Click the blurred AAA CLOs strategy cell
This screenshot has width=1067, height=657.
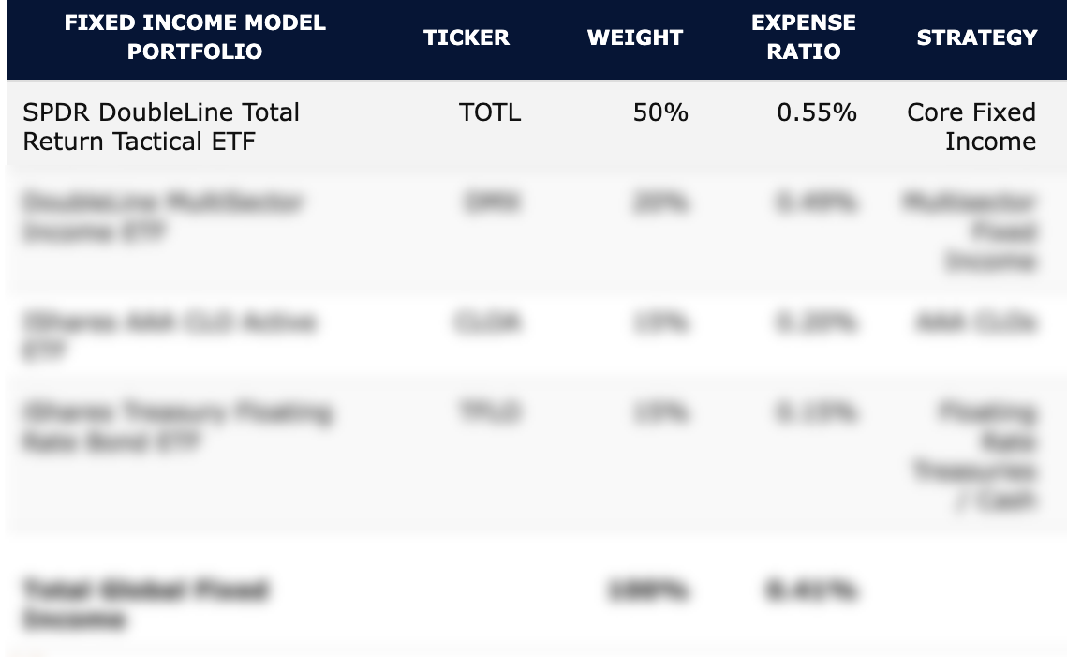pyautogui.click(x=975, y=323)
